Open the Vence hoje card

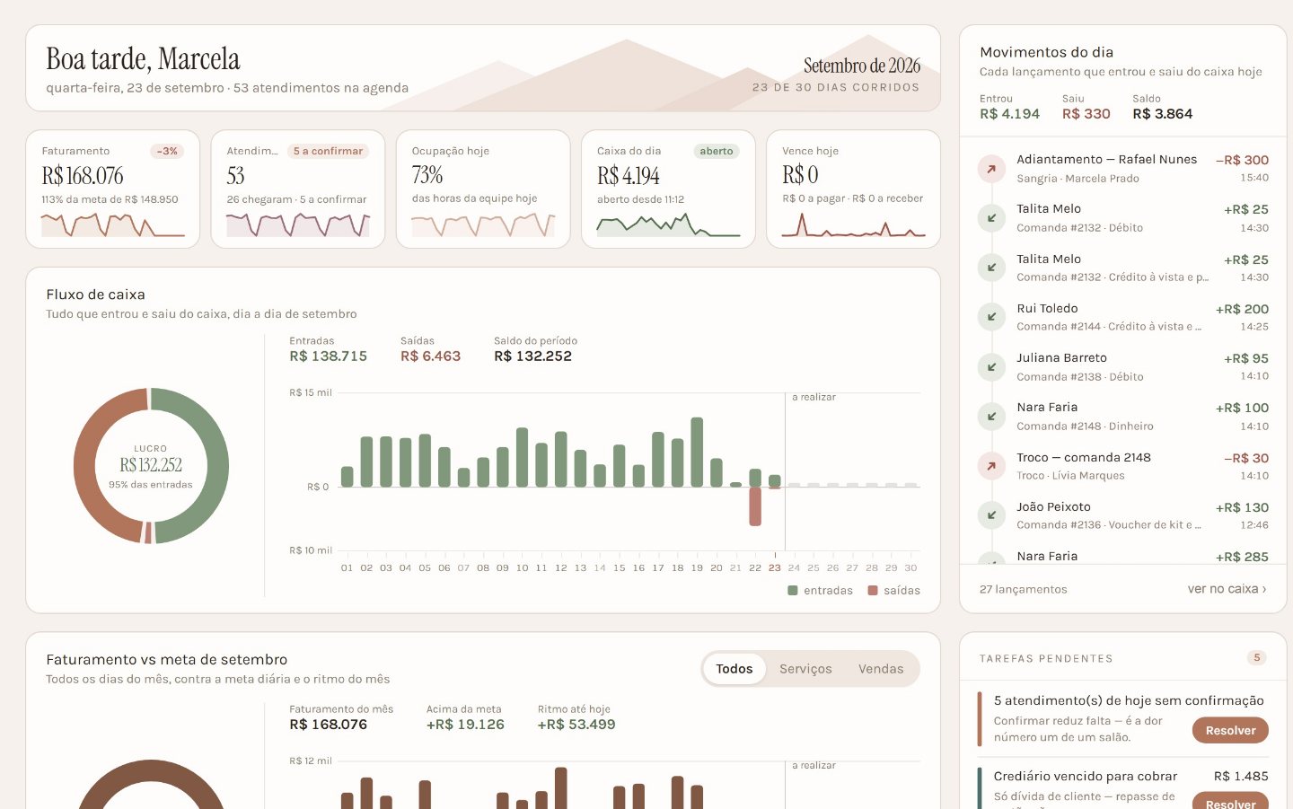[853, 189]
